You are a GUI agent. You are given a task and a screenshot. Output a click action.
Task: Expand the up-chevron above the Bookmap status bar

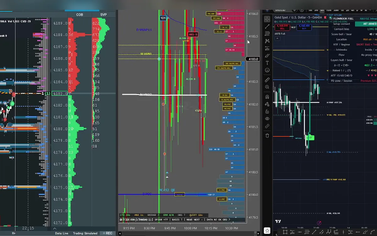click(x=55, y=229)
